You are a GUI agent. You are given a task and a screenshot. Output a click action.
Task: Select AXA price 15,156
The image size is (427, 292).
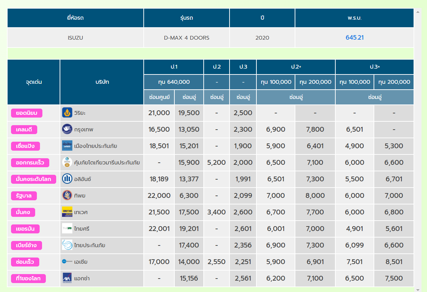[x=189, y=278]
